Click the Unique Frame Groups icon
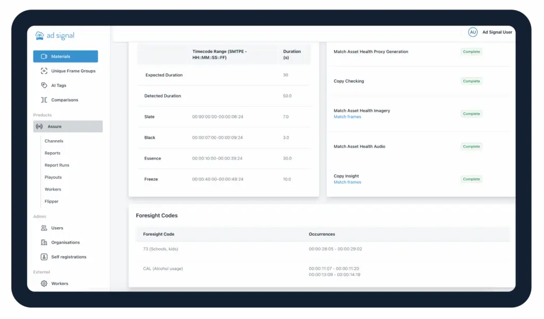The width and height of the screenshot is (544, 319). click(x=44, y=71)
